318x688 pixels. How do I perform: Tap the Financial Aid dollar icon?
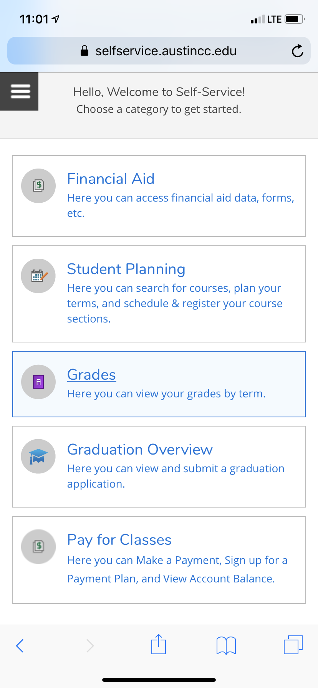click(38, 186)
